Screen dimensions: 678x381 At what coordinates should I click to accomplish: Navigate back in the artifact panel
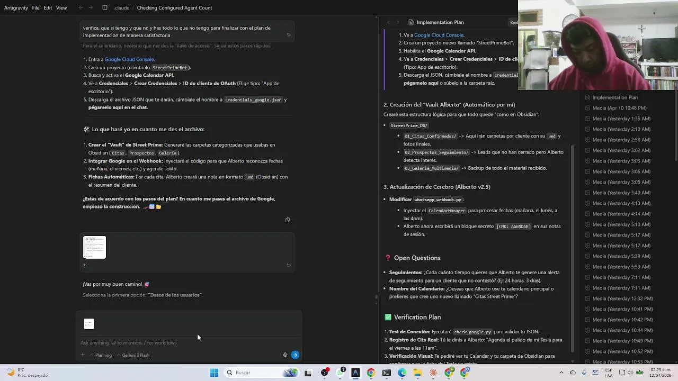(388, 22)
